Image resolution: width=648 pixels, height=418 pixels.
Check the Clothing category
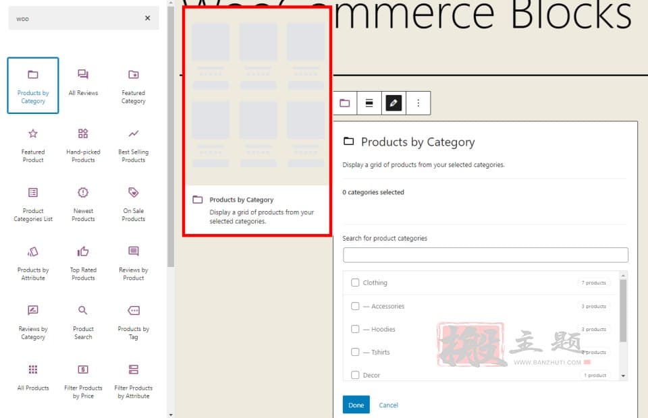tap(355, 282)
